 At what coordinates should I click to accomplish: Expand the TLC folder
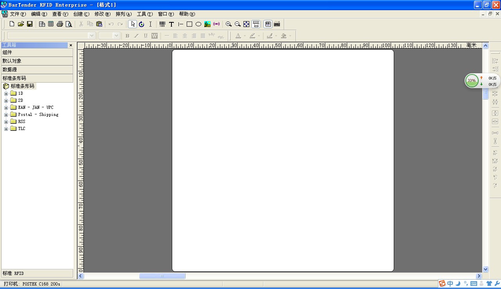pos(6,129)
